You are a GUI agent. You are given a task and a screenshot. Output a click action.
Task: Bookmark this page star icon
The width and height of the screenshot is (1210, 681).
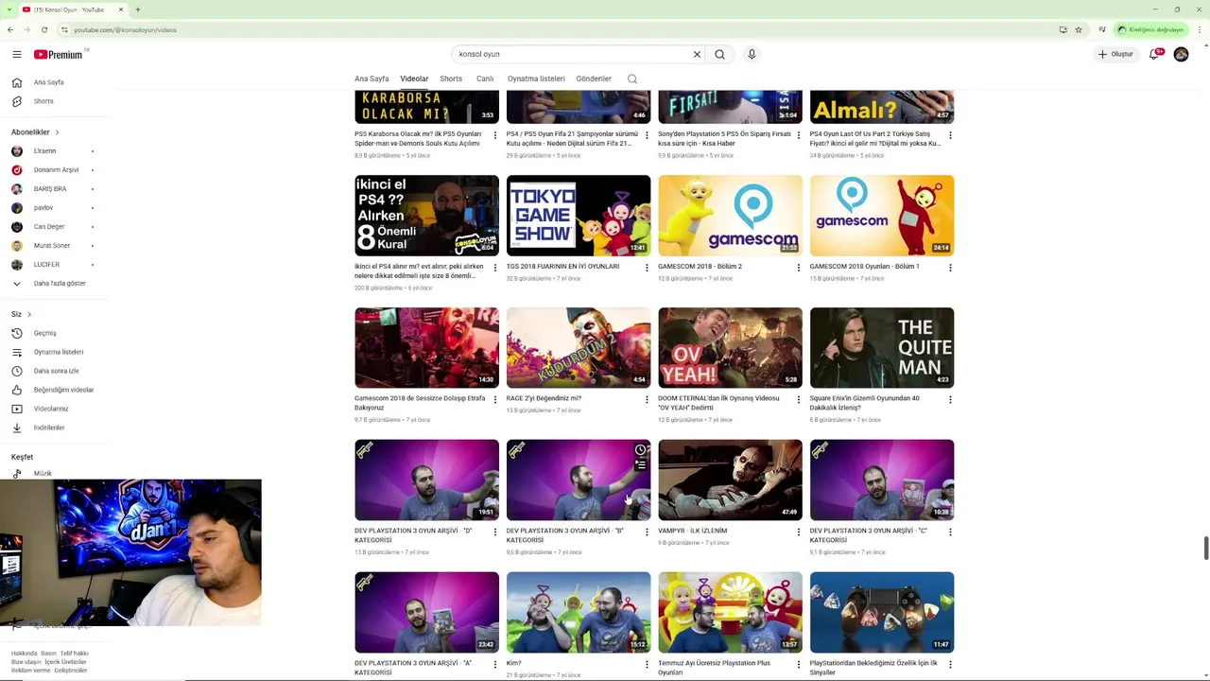[x=1079, y=29]
